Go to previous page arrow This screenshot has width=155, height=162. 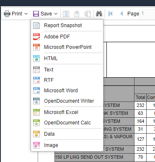(x=121, y=14)
